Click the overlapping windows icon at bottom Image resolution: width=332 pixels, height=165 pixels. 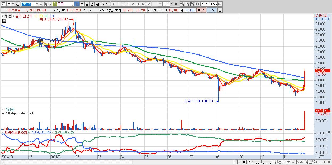[x=279, y=162]
